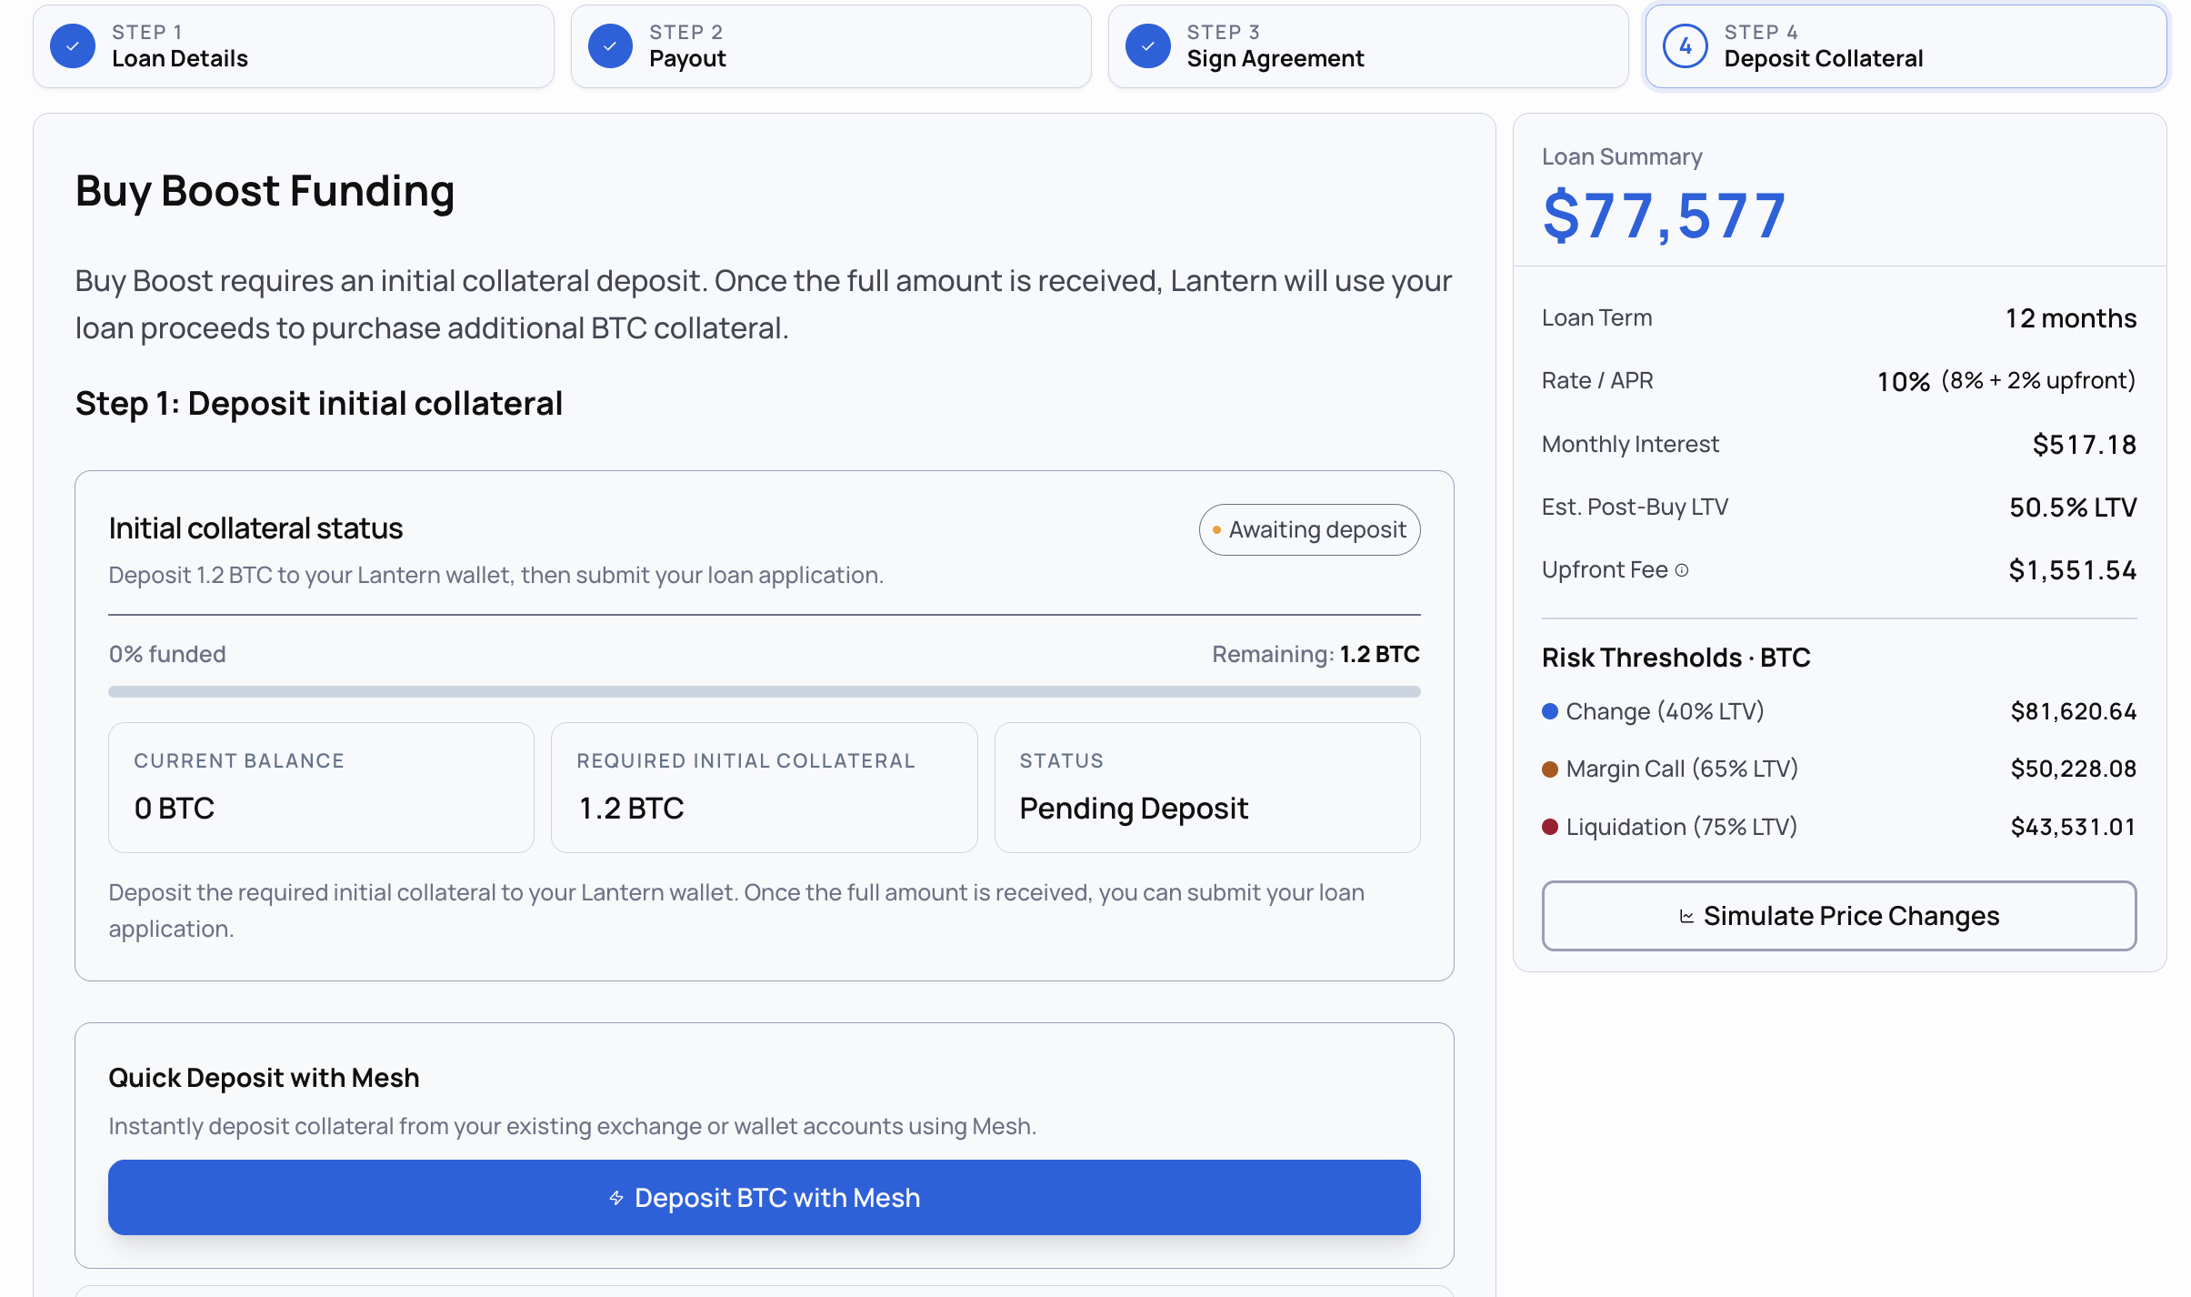Go to the Payout step tab
The image size is (2191, 1297).
[831, 46]
